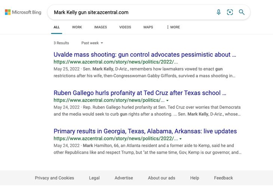The height and width of the screenshot is (190, 273).
Task: Select the WORK tab
Action: [77, 27]
